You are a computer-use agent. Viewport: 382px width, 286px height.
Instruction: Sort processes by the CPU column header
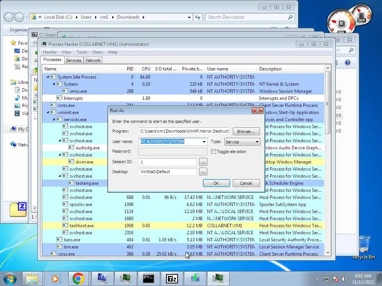coord(144,69)
